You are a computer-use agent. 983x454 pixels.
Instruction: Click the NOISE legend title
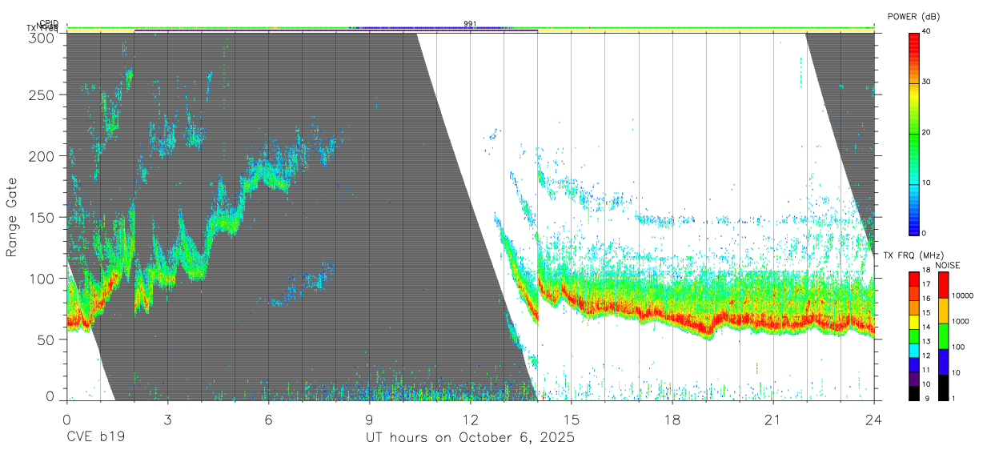click(x=948, y=265)
